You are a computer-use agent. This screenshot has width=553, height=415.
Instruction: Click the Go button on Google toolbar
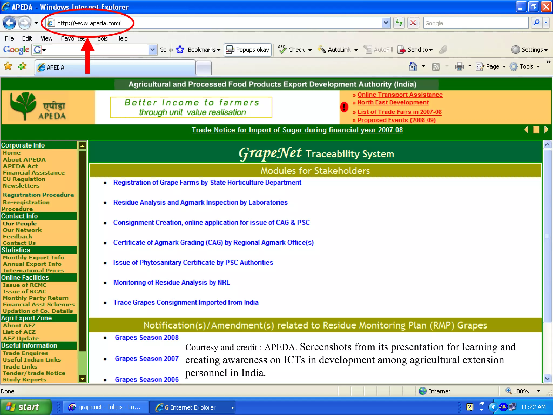tap(163, 50)
